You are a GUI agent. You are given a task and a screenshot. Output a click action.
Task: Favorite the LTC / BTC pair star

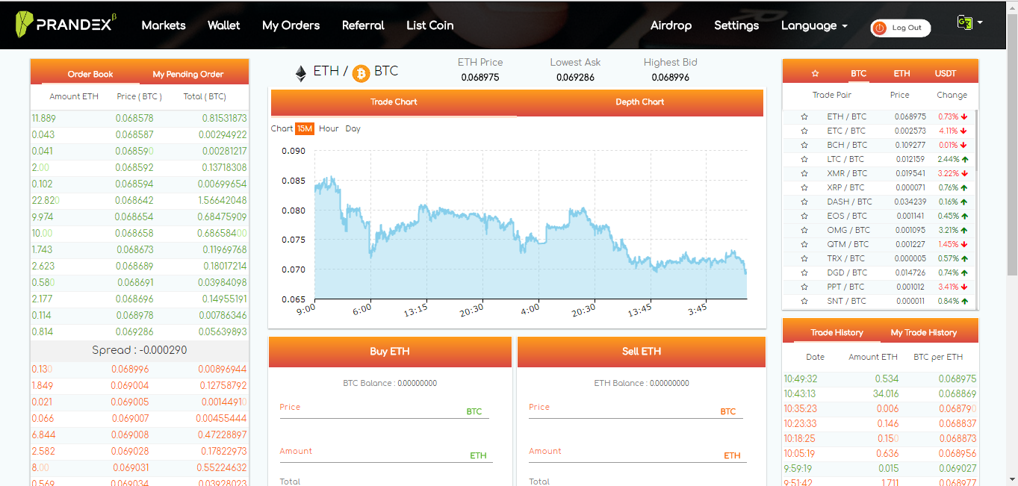click(x=804, y=159)
